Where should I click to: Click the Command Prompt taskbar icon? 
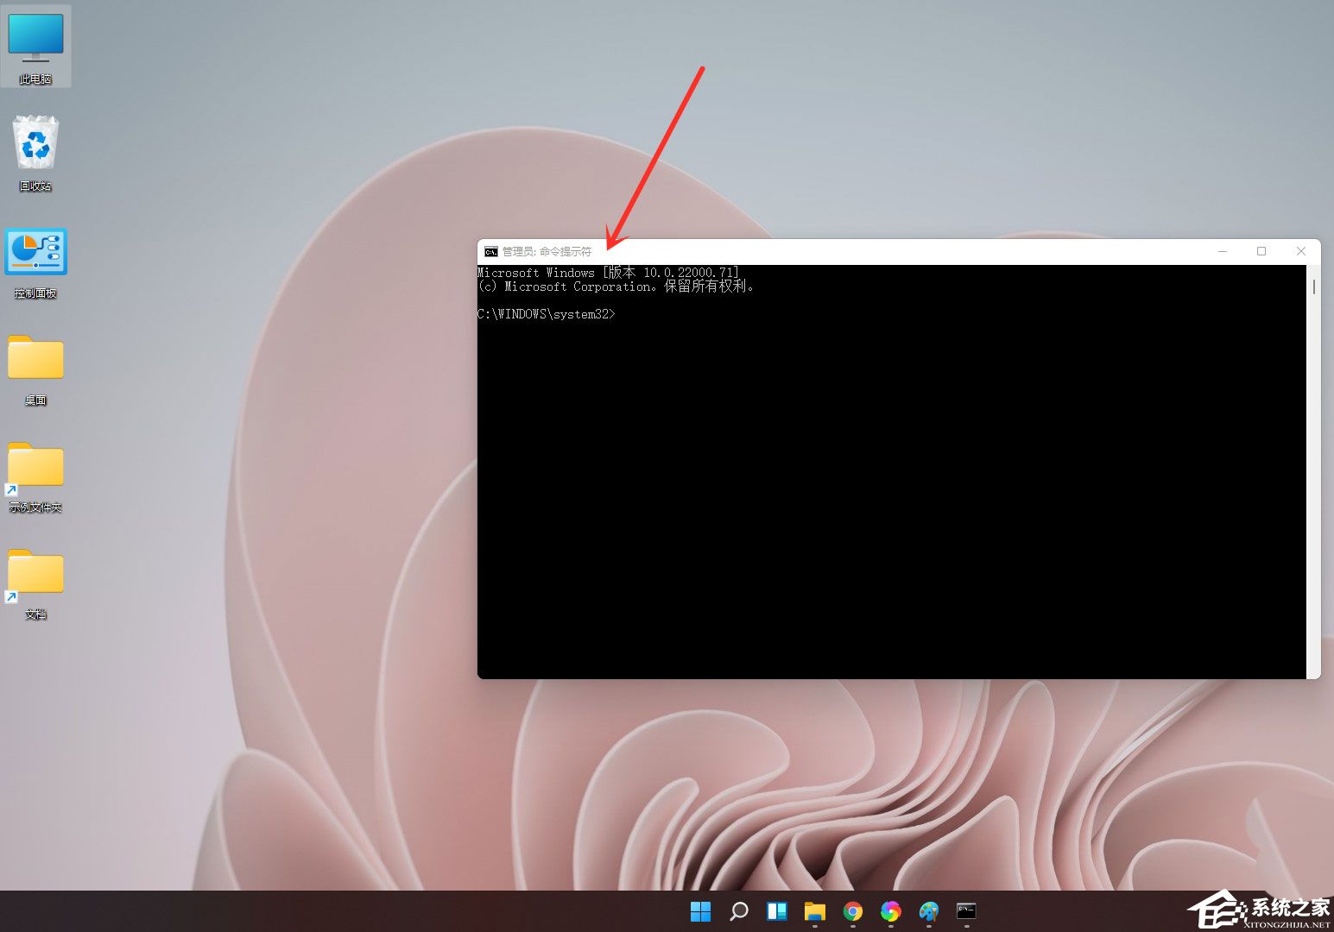(x=966, y=911)
